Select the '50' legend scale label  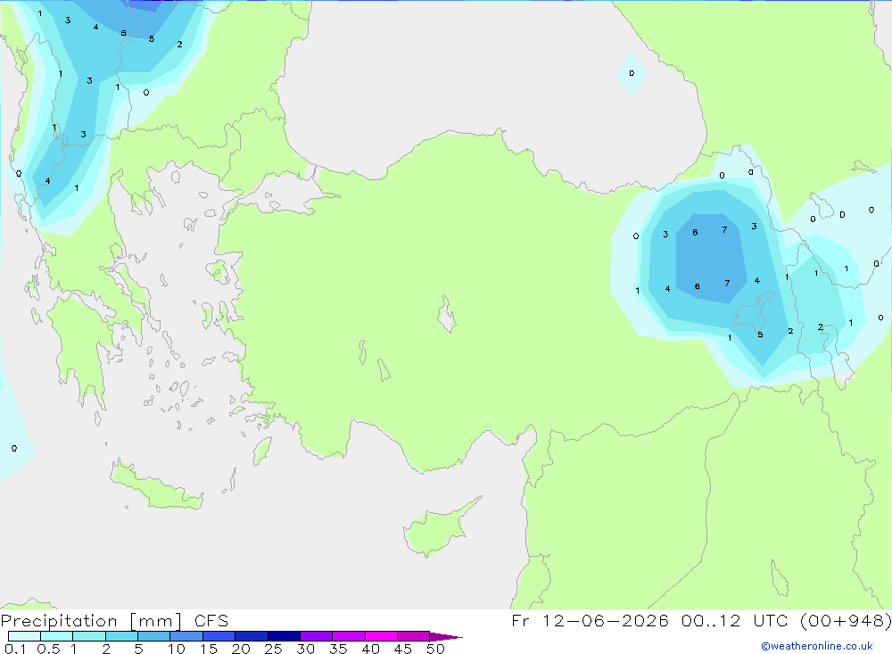click(435, 649)
